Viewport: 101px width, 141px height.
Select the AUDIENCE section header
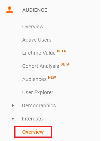pos(35,10)
